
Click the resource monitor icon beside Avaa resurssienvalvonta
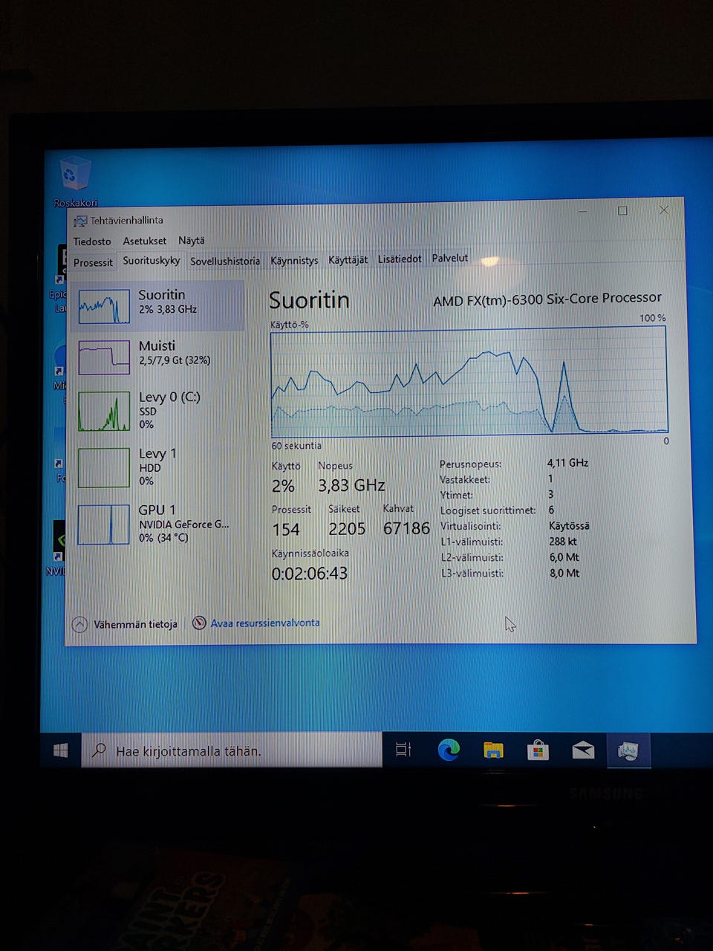[x=199, y=623]
